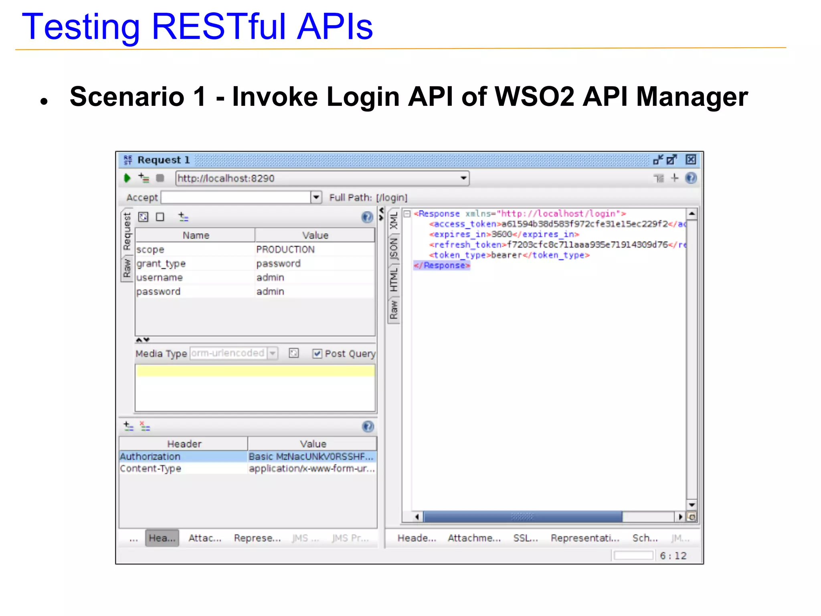The height and width of the screenshot is (616, 821).
Task: Open request Attac... tab
Action: coord(205,538)
